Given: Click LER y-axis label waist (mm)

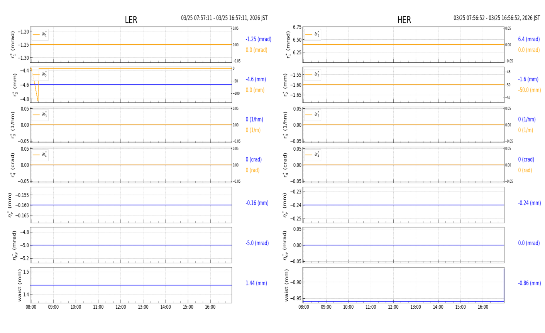Looking at the screenshot, I should [19, 285].
